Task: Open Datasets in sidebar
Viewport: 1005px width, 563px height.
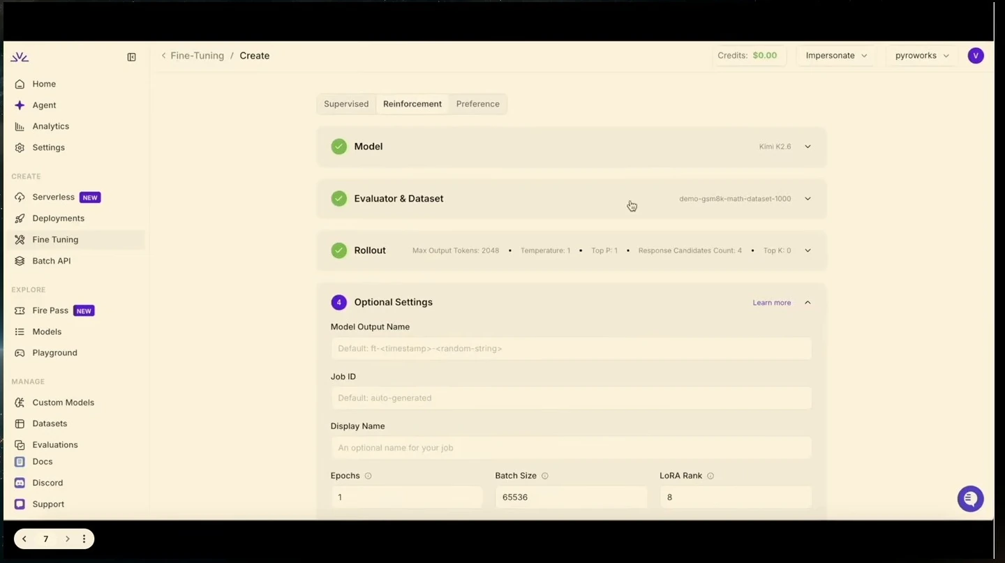Action: [50, 423]
